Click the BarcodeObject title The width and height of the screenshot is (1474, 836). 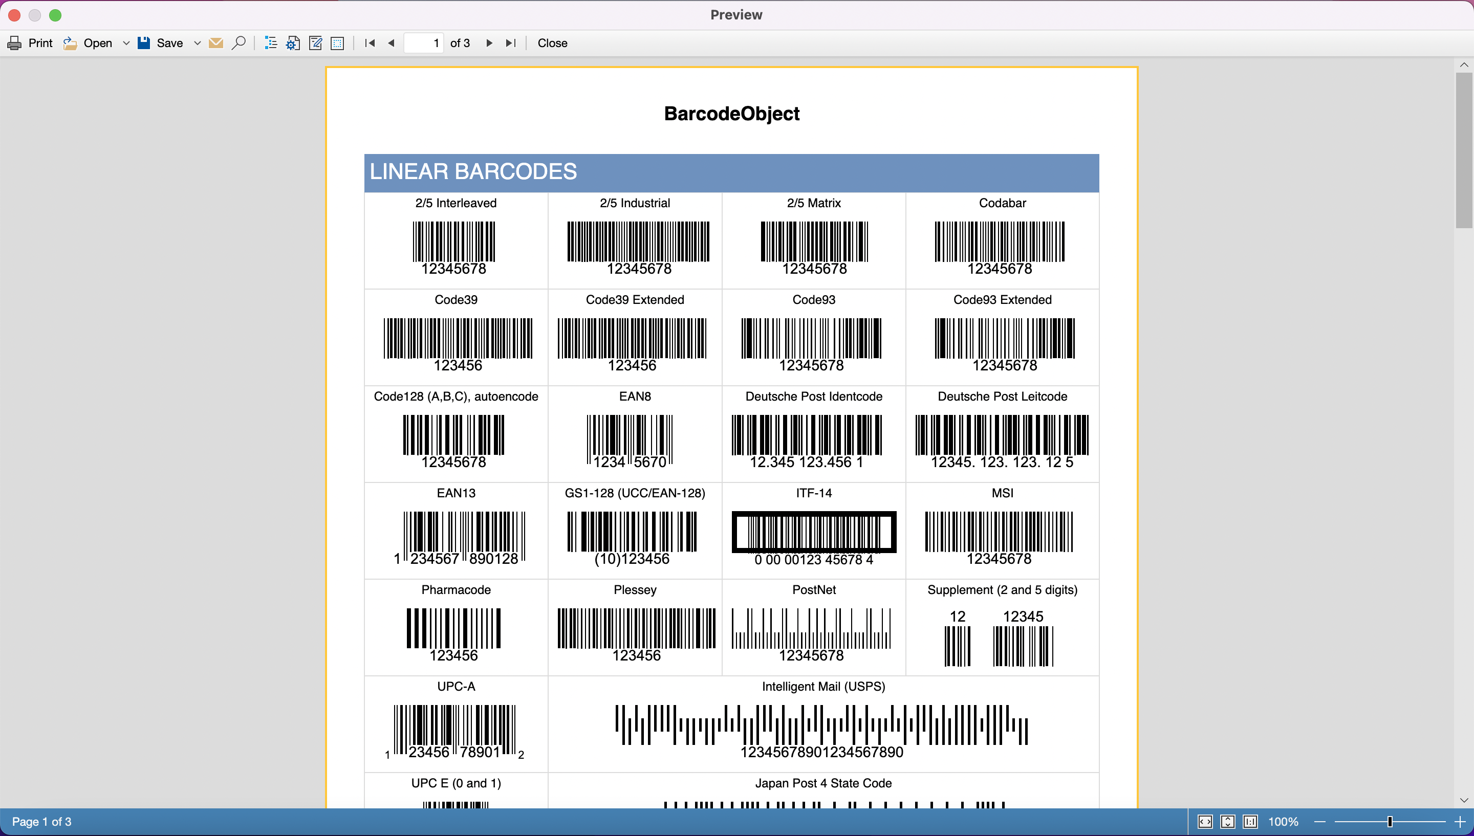tap(731, 114)
